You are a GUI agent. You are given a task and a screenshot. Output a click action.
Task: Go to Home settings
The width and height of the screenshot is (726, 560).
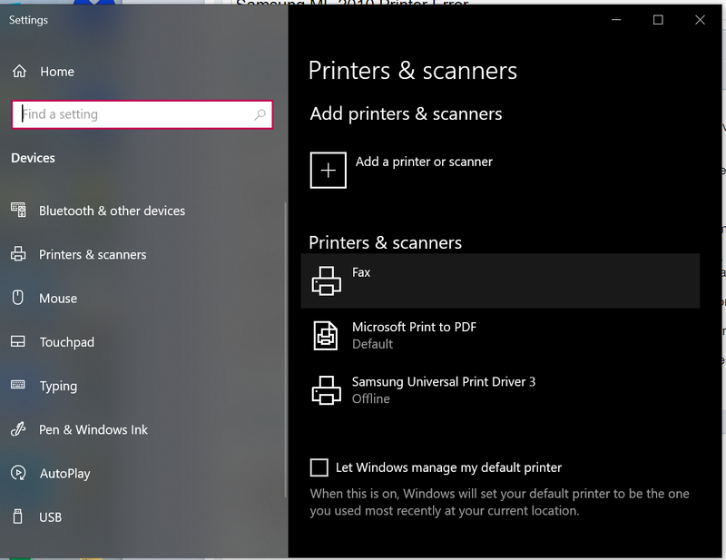[x=57, y=72]
